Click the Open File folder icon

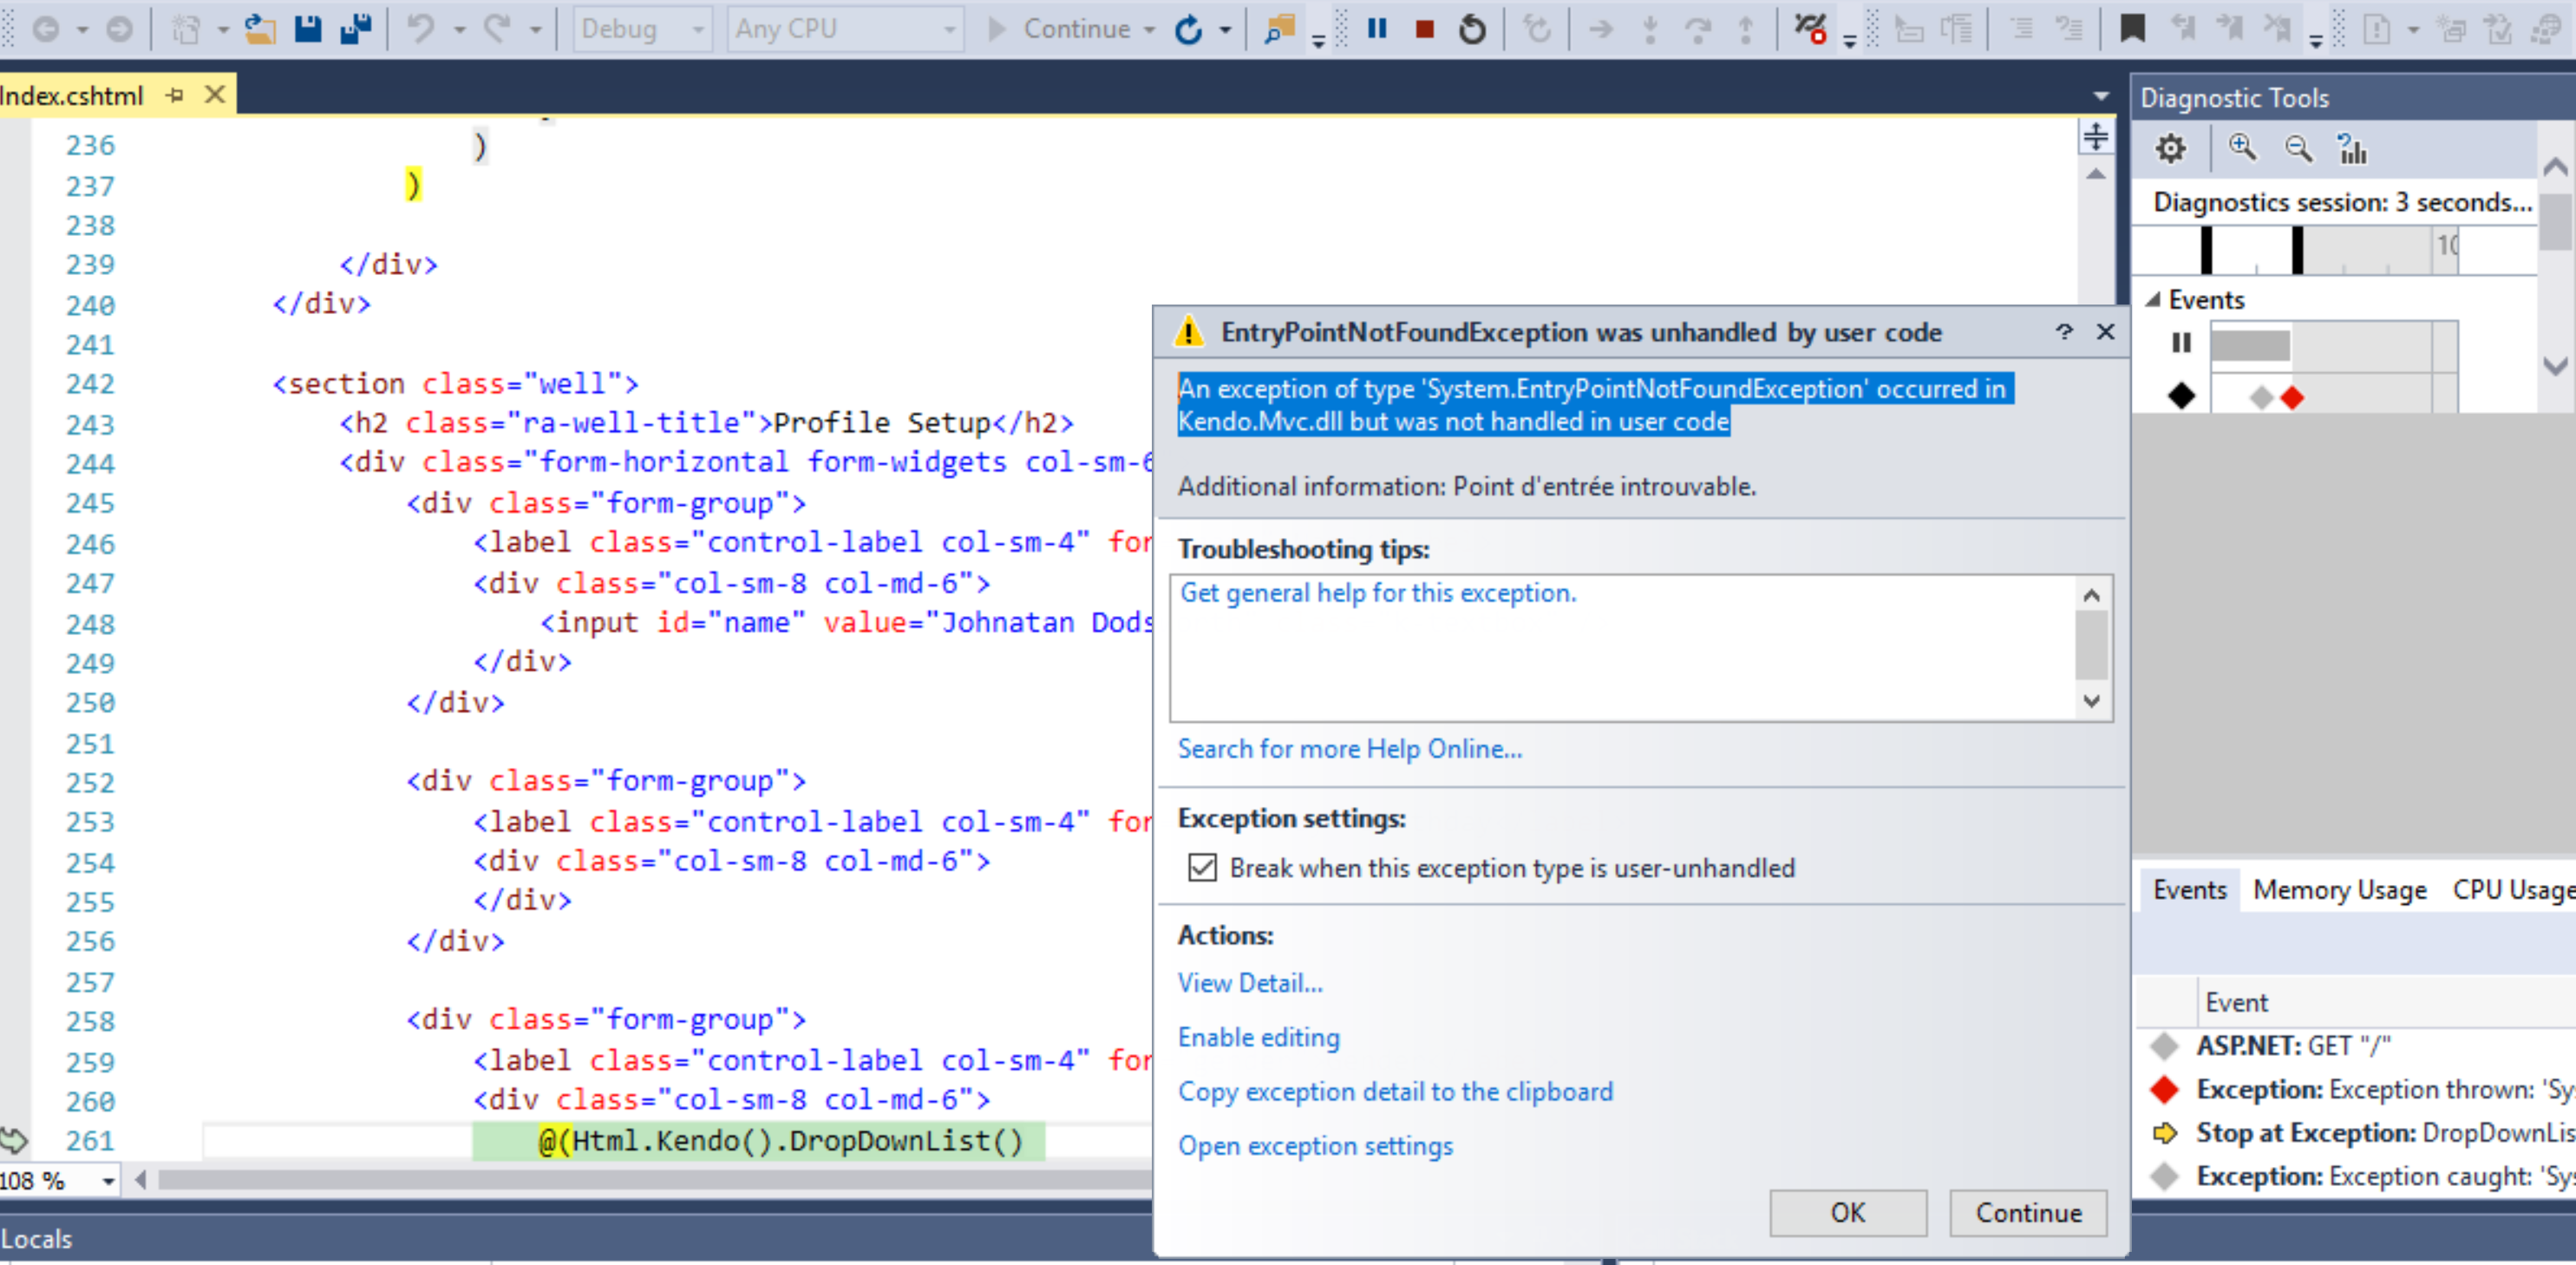(260, 29)
